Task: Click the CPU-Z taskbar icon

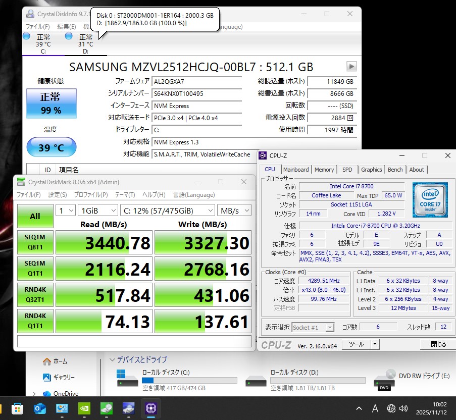Action: pos(151,408)
